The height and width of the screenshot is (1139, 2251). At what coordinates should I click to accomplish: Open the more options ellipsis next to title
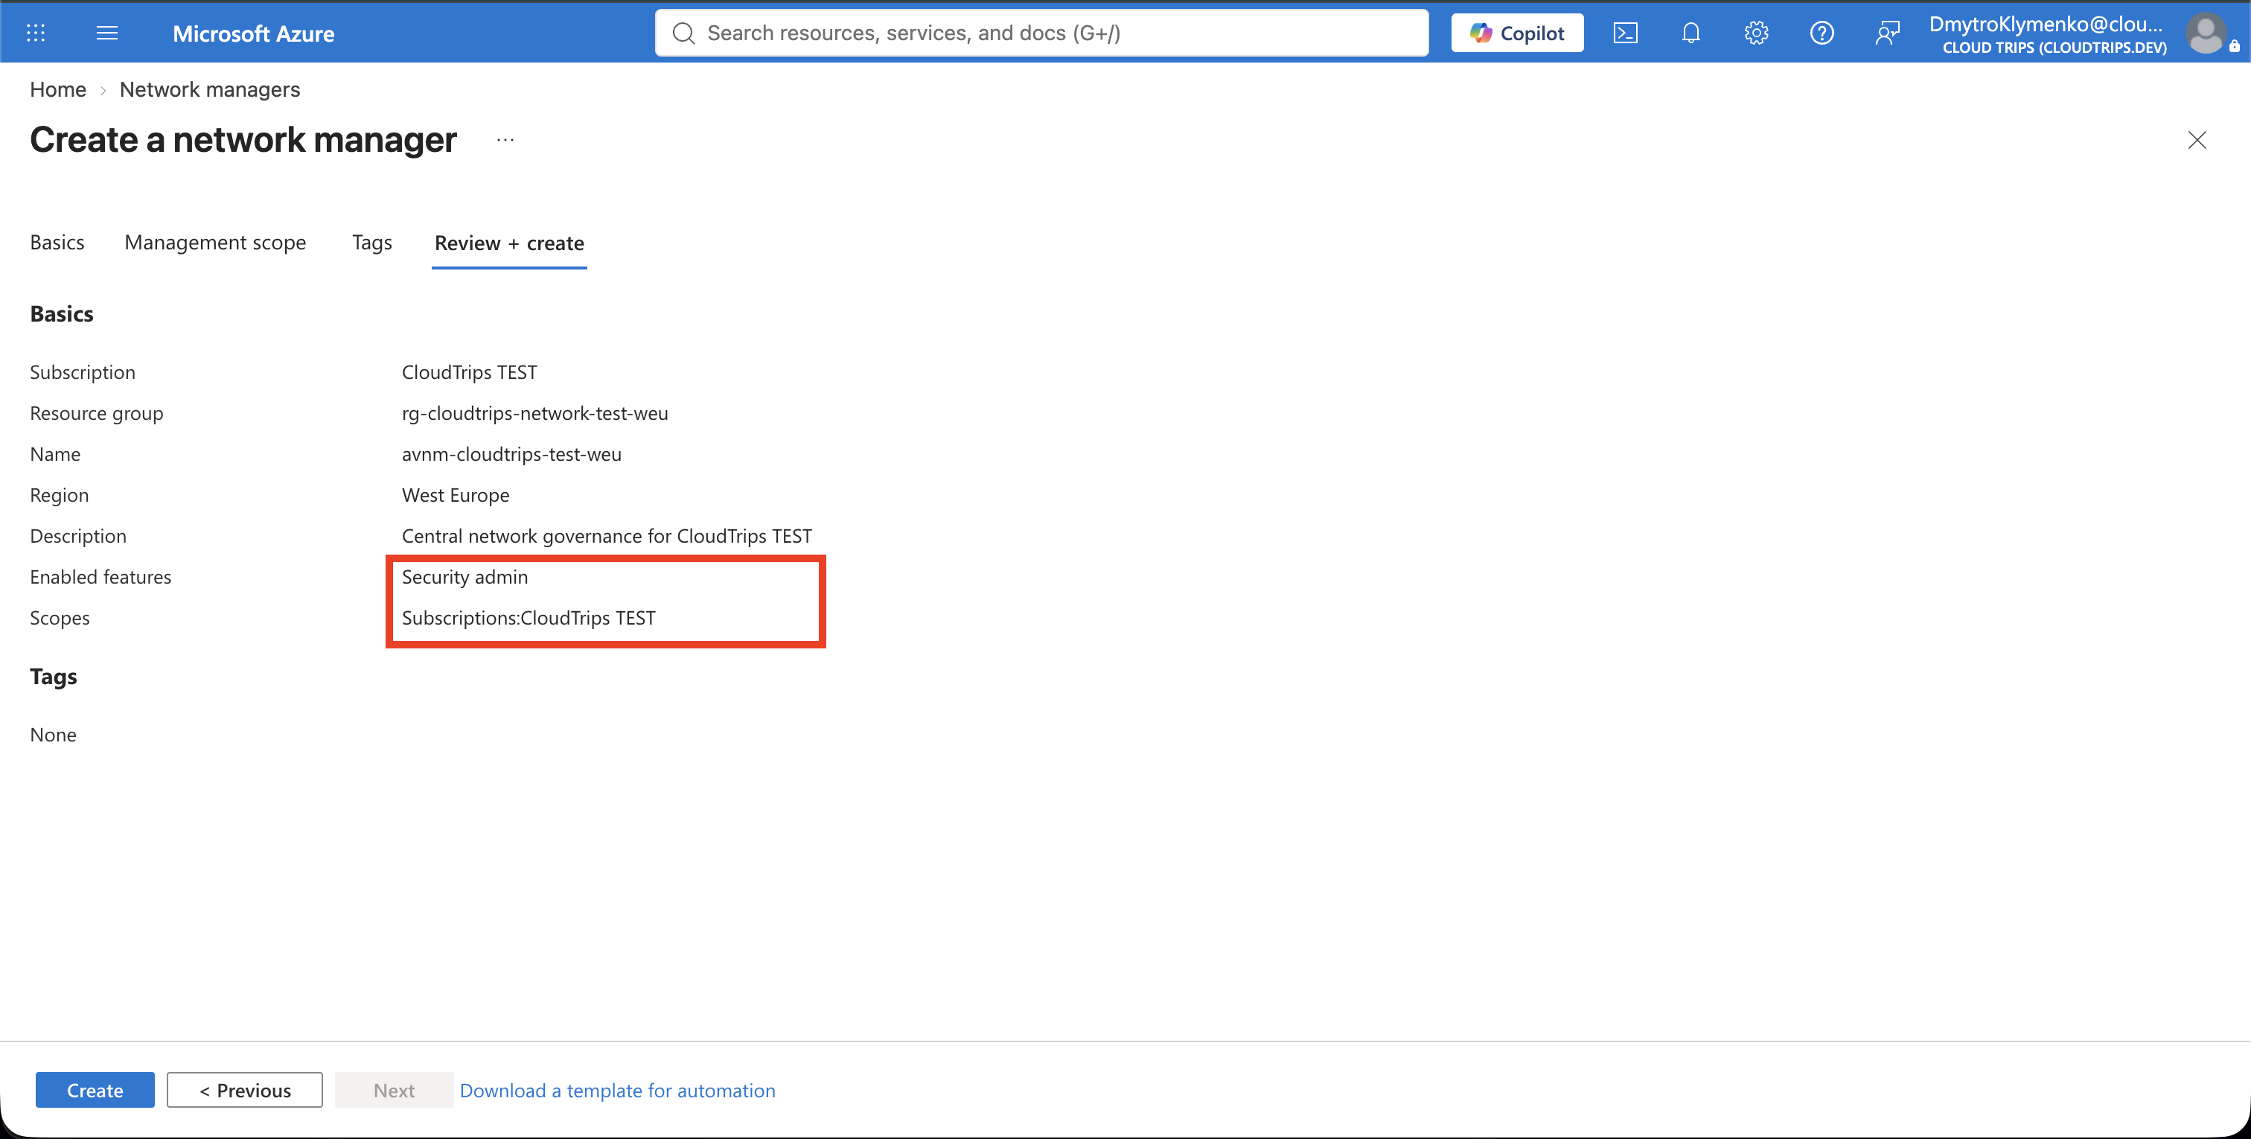coord(505,140)
